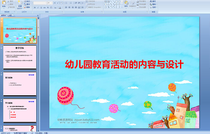
Task: Click Reset slide (重设)
Action: [x=27, y=4]
